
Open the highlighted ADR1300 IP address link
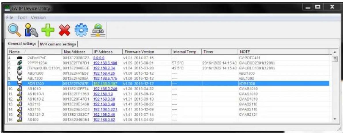(x=105, y=83)
